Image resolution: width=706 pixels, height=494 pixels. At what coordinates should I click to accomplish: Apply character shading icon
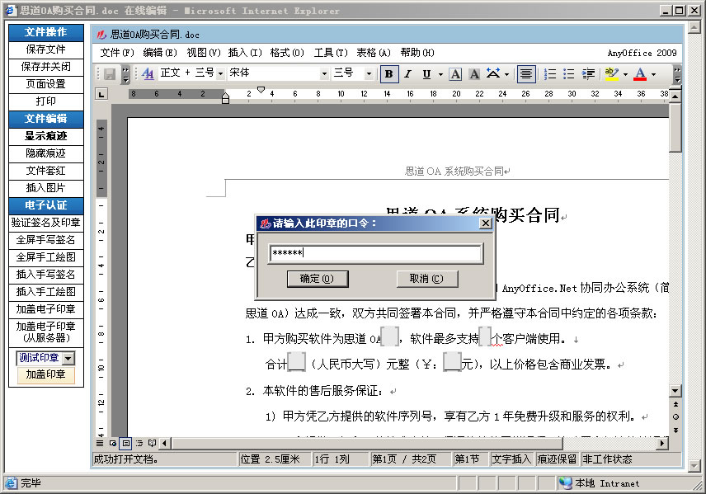(x=474, y=74)
